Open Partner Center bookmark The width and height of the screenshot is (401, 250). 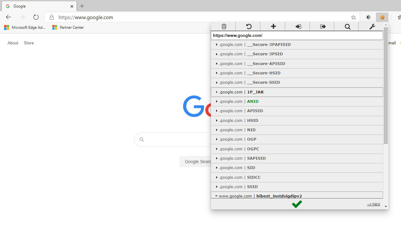[68, 27]
